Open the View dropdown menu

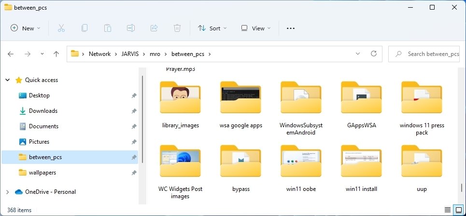tap(256, 28)
